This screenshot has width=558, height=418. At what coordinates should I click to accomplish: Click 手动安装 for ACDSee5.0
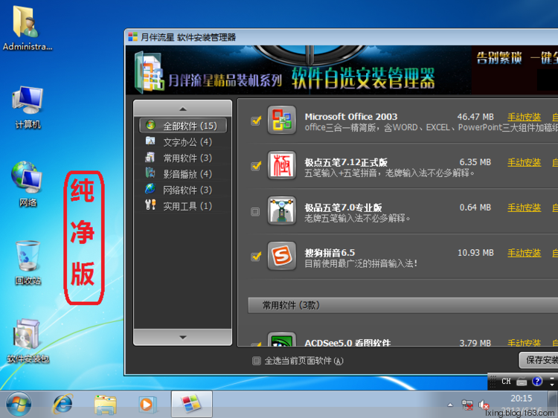tap(525, 343)
